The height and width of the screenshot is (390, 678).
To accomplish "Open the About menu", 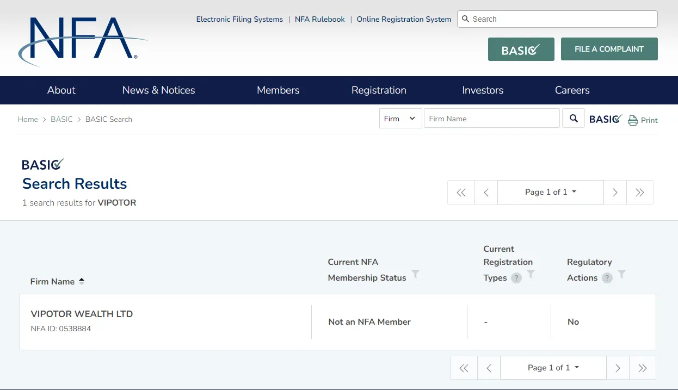I will (61, 90).
